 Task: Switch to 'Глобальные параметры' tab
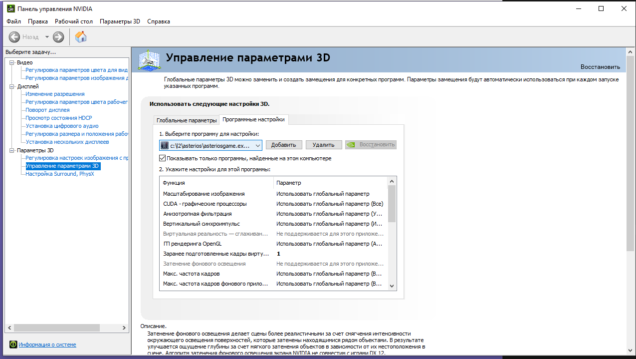coord(187,120)
